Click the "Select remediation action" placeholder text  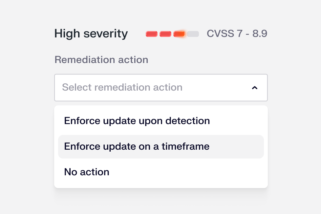pyautogui.click(x=122, y=88)
